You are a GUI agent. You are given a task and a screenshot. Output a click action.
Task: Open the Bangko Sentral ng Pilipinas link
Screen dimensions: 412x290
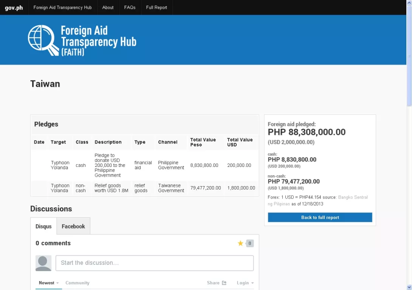(353, 197)
